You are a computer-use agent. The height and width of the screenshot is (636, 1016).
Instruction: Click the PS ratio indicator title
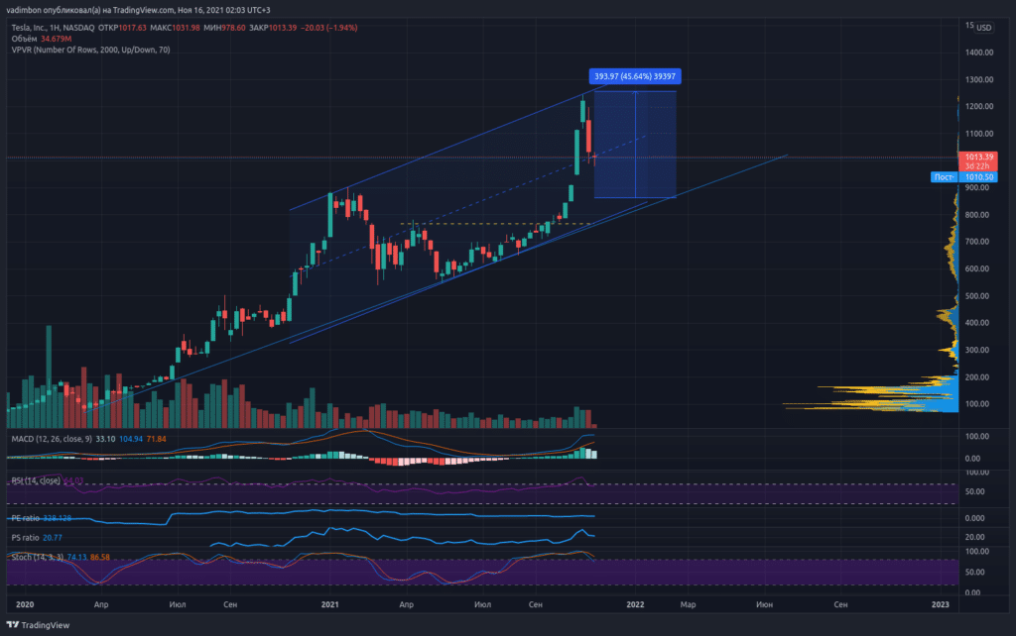click(27, 538)
